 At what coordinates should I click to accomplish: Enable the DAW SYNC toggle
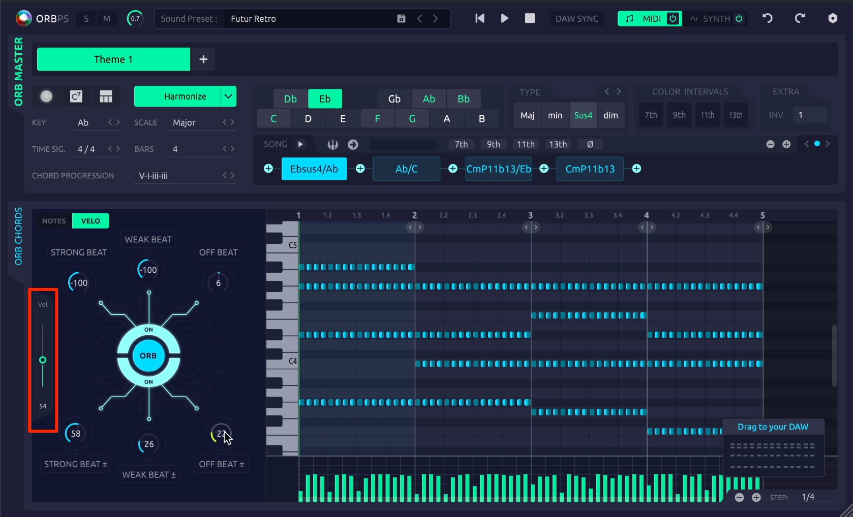577,19
